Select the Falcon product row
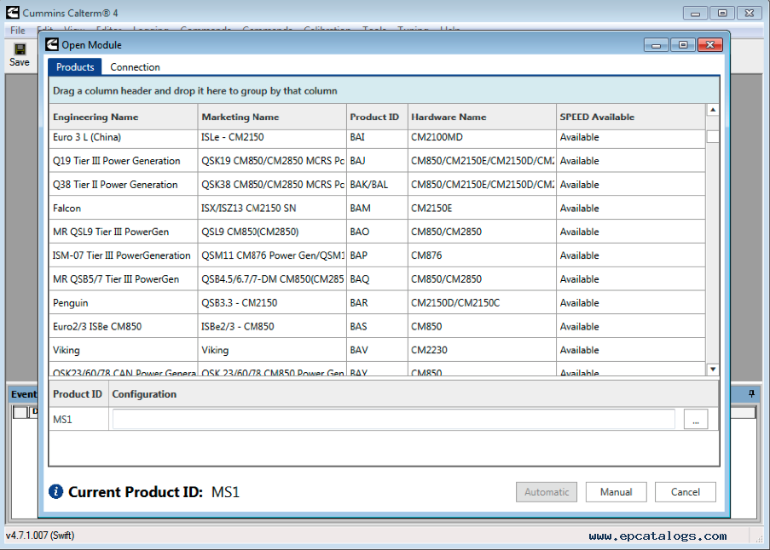Image resolution: width=770 pixels, height=550 pixels. (x=377, y=208)
